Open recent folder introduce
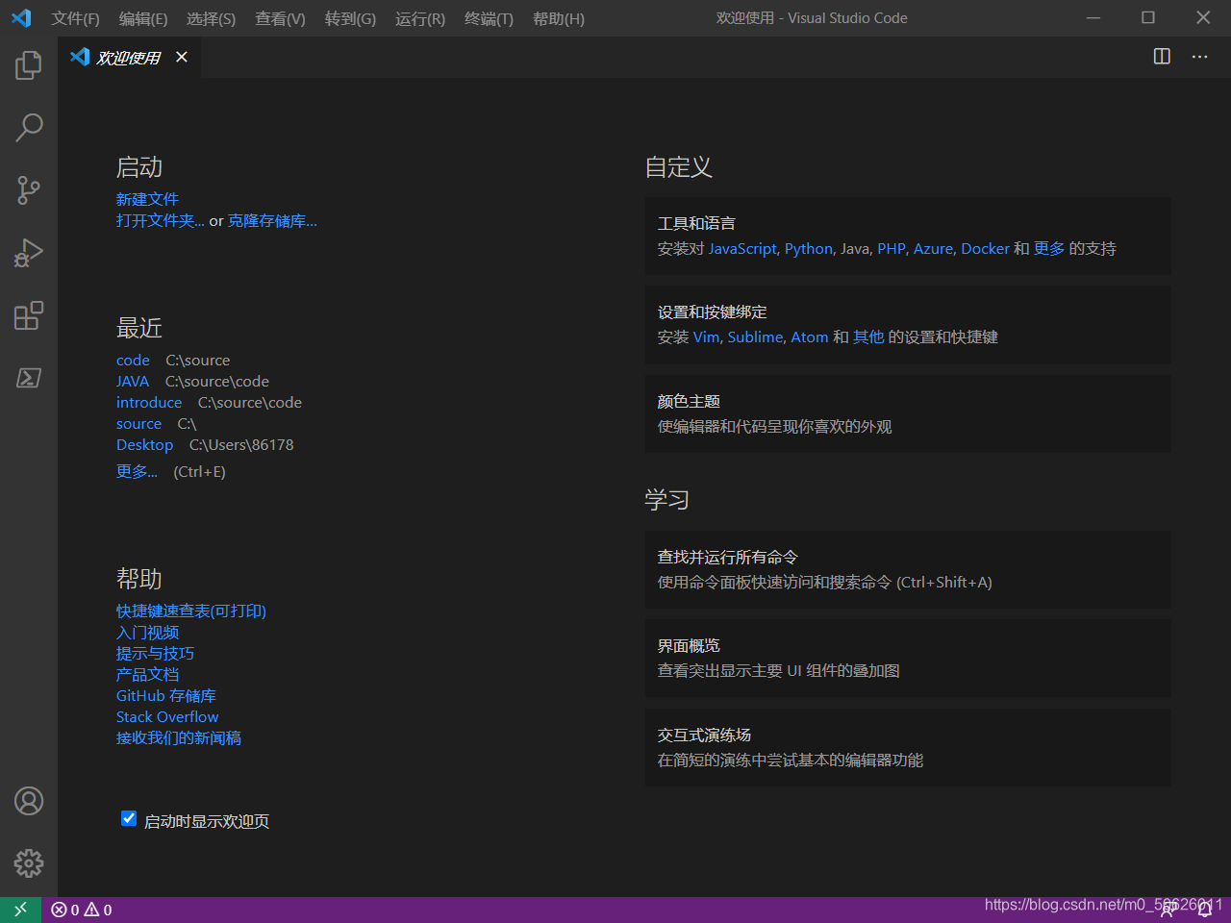 point(149,403)
